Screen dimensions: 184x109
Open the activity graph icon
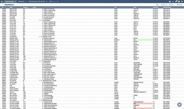(173, 2)
